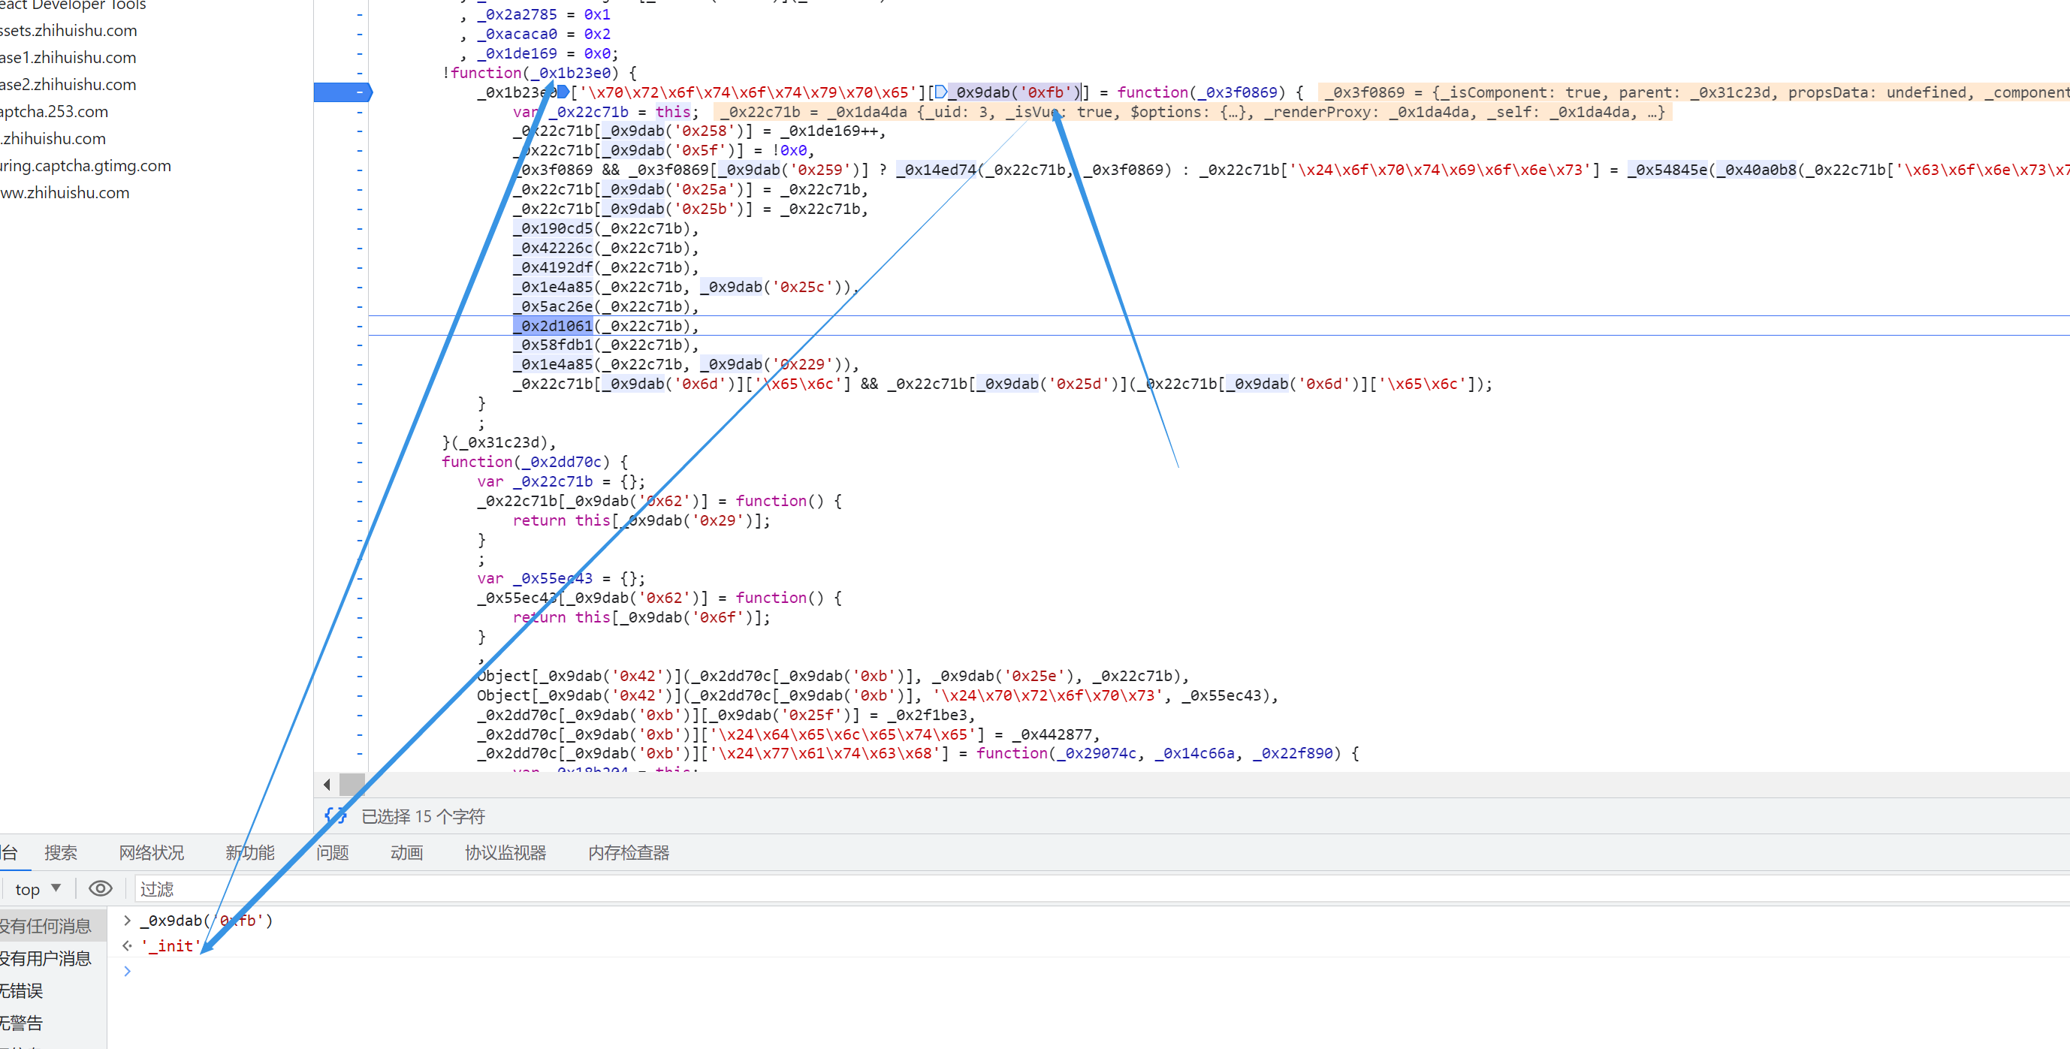Switch to the 搜索 tab
This screenshot has height=1049, width=2070.
[61, 852]
